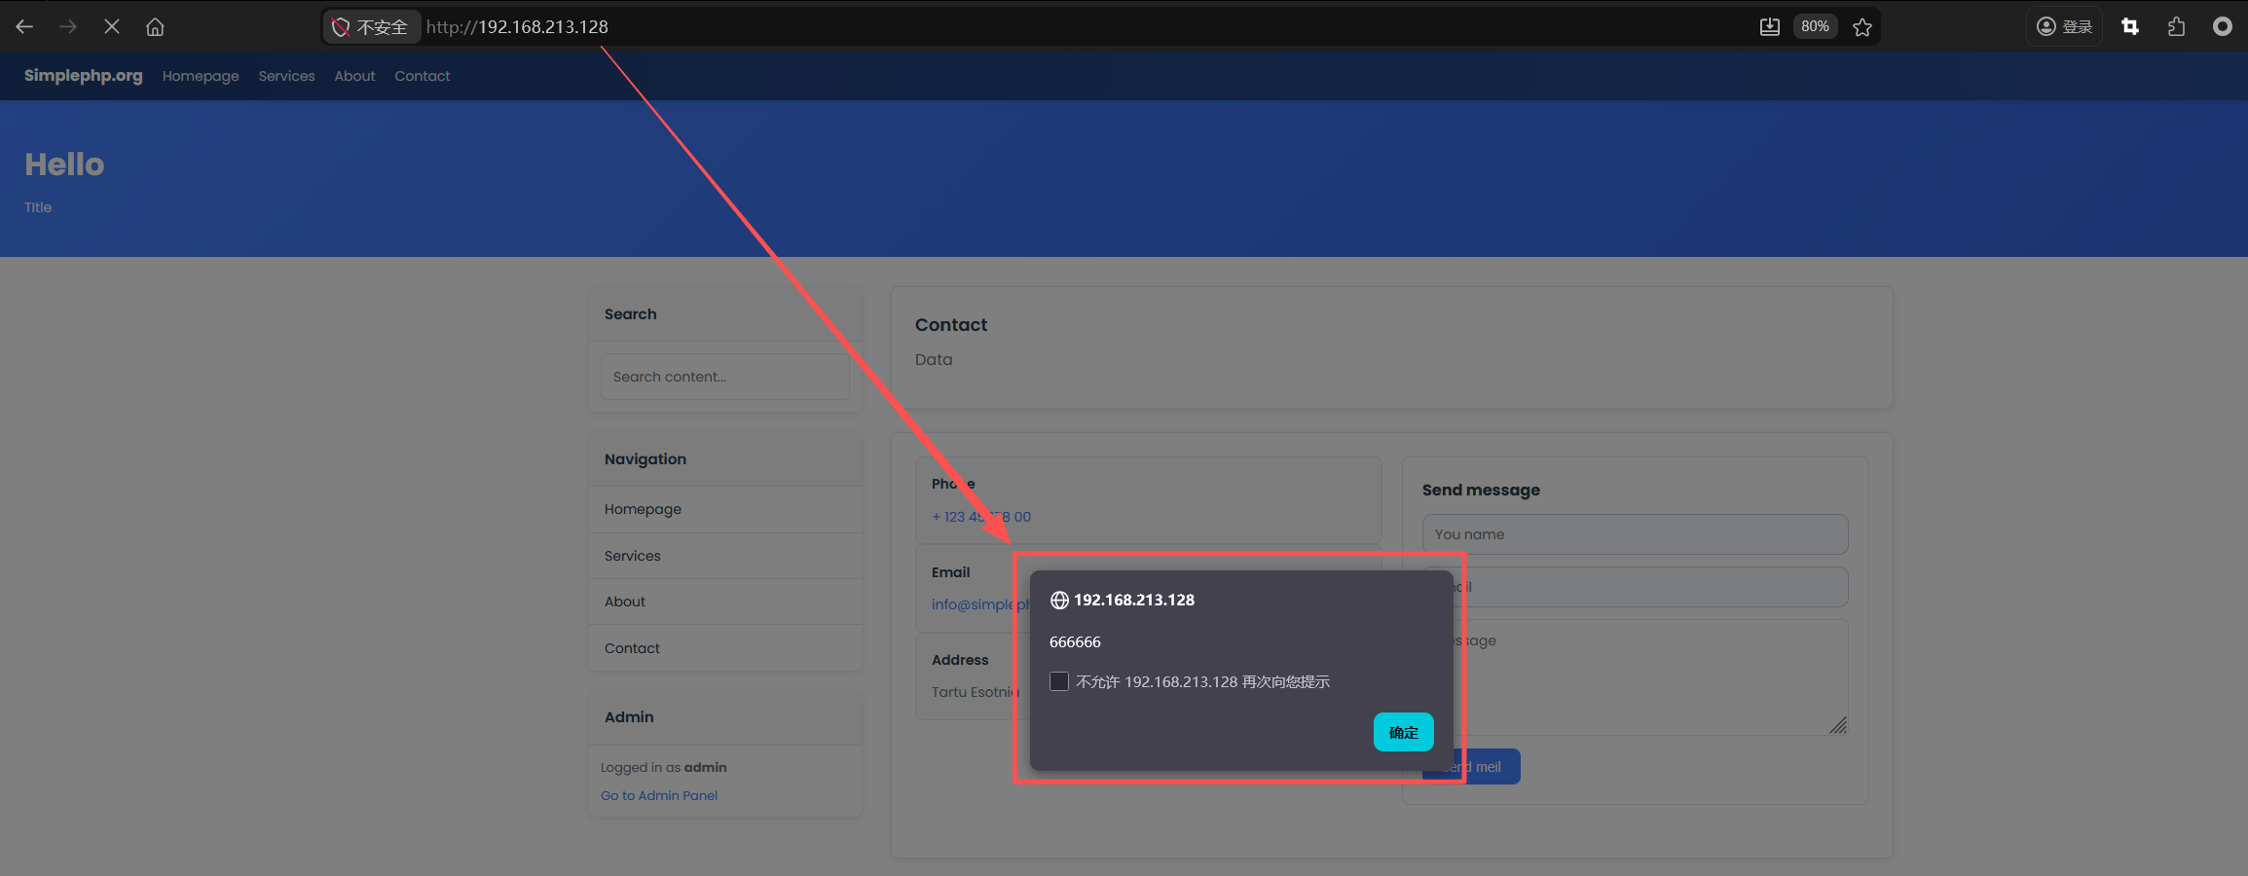Confirm the alert with the 确定 button
Screen dimensions: 2248x876
(1403, 732)
